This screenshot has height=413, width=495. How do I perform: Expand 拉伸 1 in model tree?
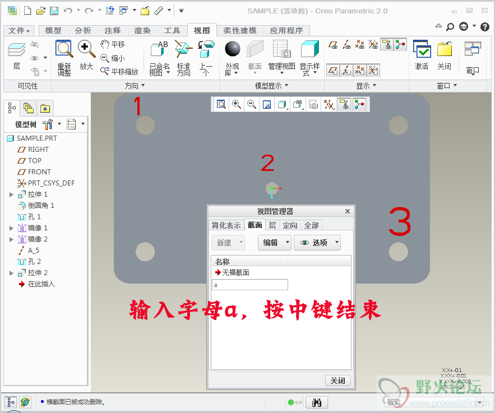pyautogui.click(x=11, y=194)
